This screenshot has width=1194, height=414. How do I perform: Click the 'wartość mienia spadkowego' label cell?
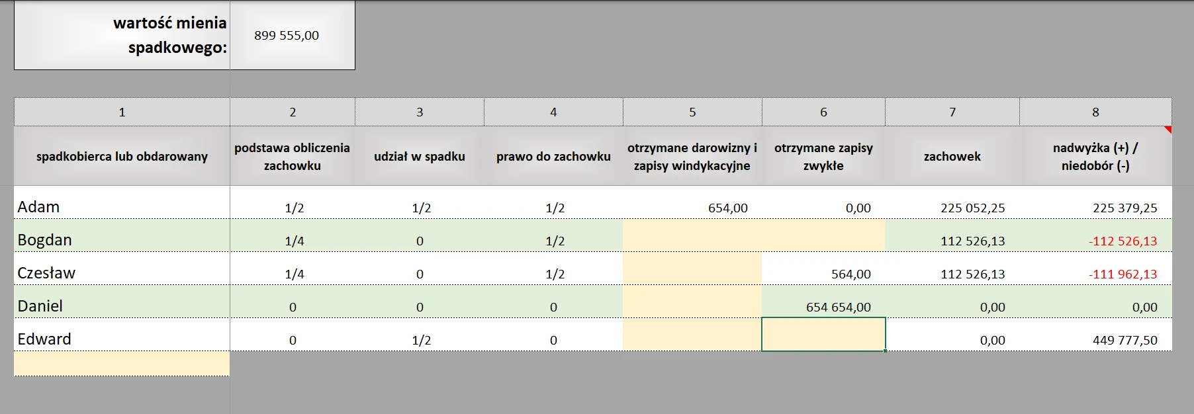tap(122, 35)
